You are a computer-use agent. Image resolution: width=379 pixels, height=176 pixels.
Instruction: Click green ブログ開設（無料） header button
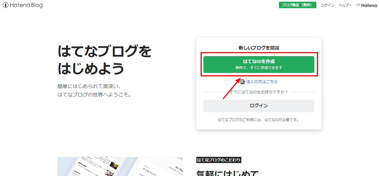(298, 5)
